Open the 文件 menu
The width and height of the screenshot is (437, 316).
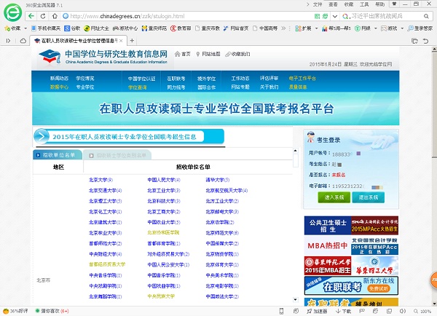click(x=318, y=4)
